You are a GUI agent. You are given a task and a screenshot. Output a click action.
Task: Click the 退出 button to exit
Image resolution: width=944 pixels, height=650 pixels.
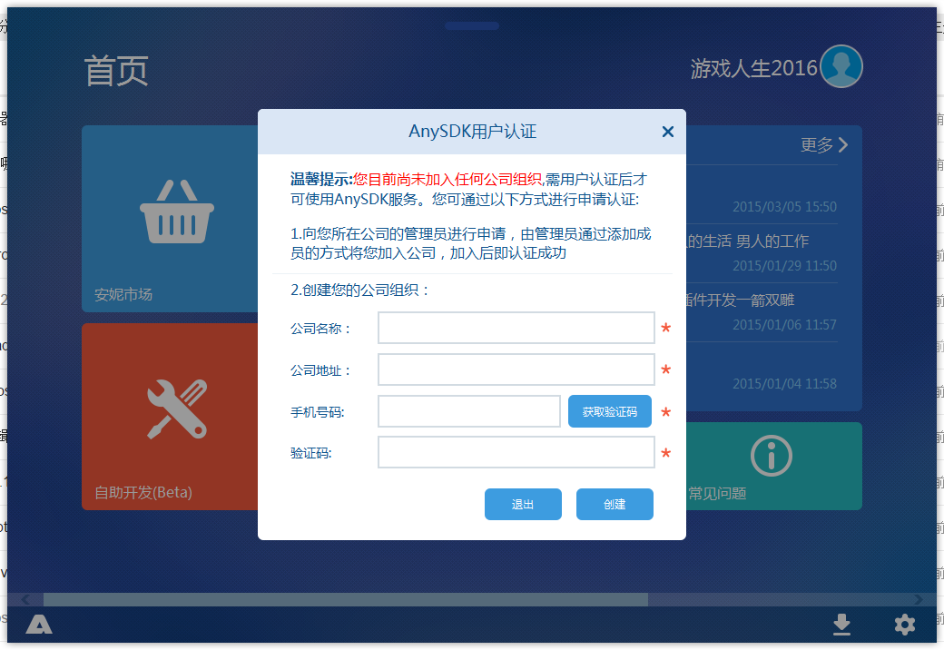523,504
